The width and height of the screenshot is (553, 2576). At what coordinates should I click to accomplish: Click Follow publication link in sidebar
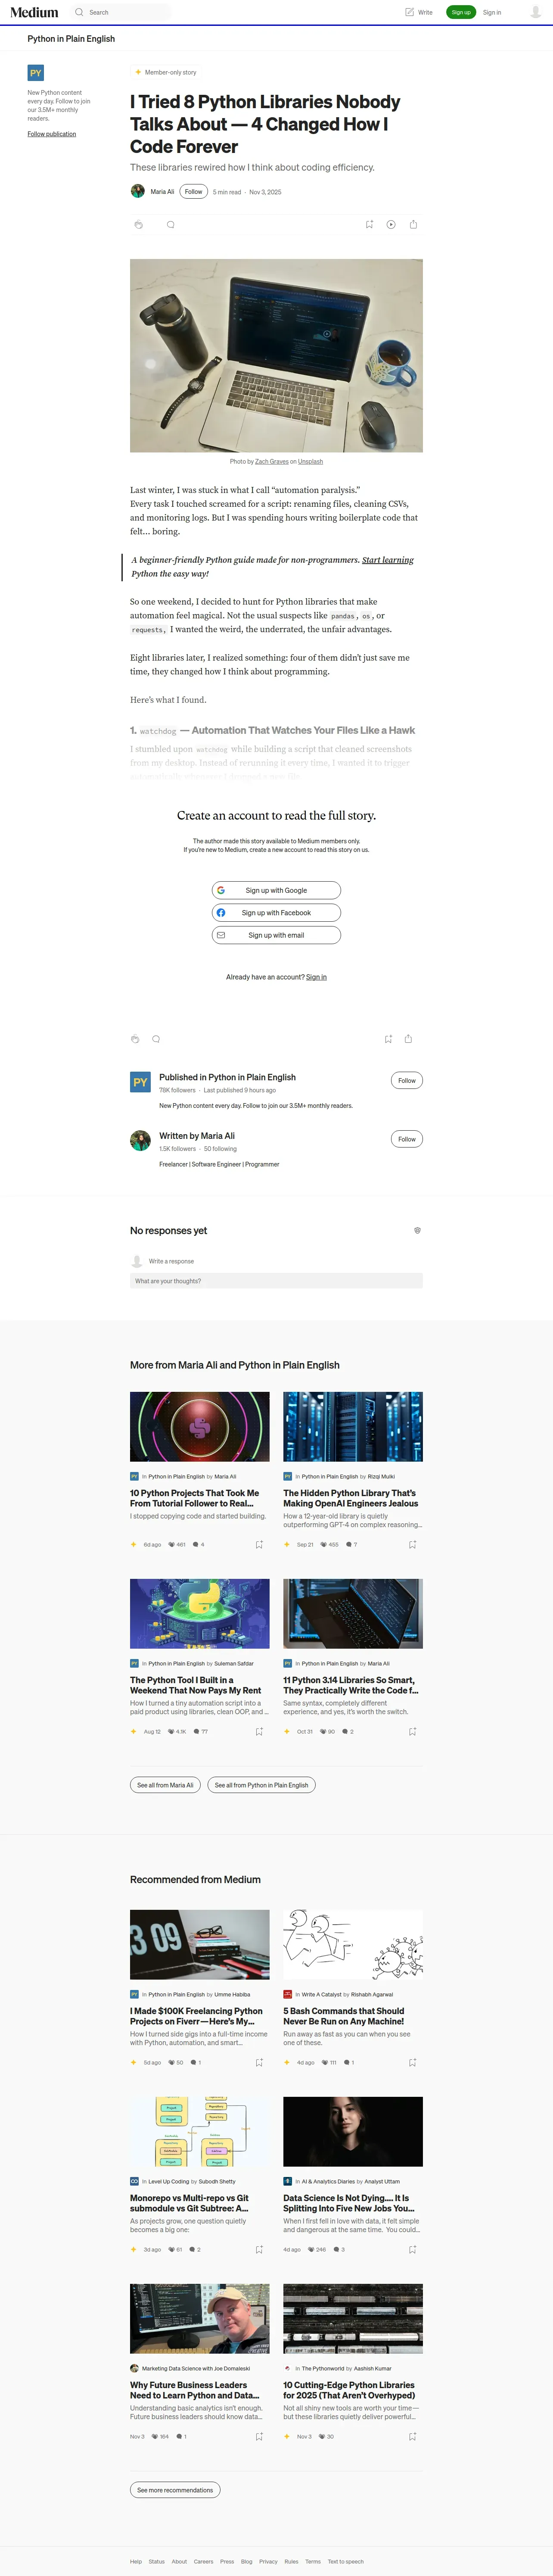[x=52, y=134]
